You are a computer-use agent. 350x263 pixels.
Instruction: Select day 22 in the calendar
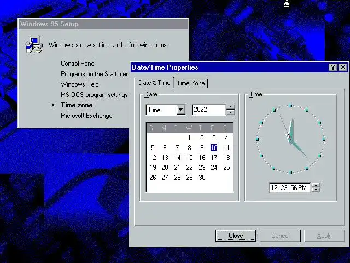click(189, 168)
